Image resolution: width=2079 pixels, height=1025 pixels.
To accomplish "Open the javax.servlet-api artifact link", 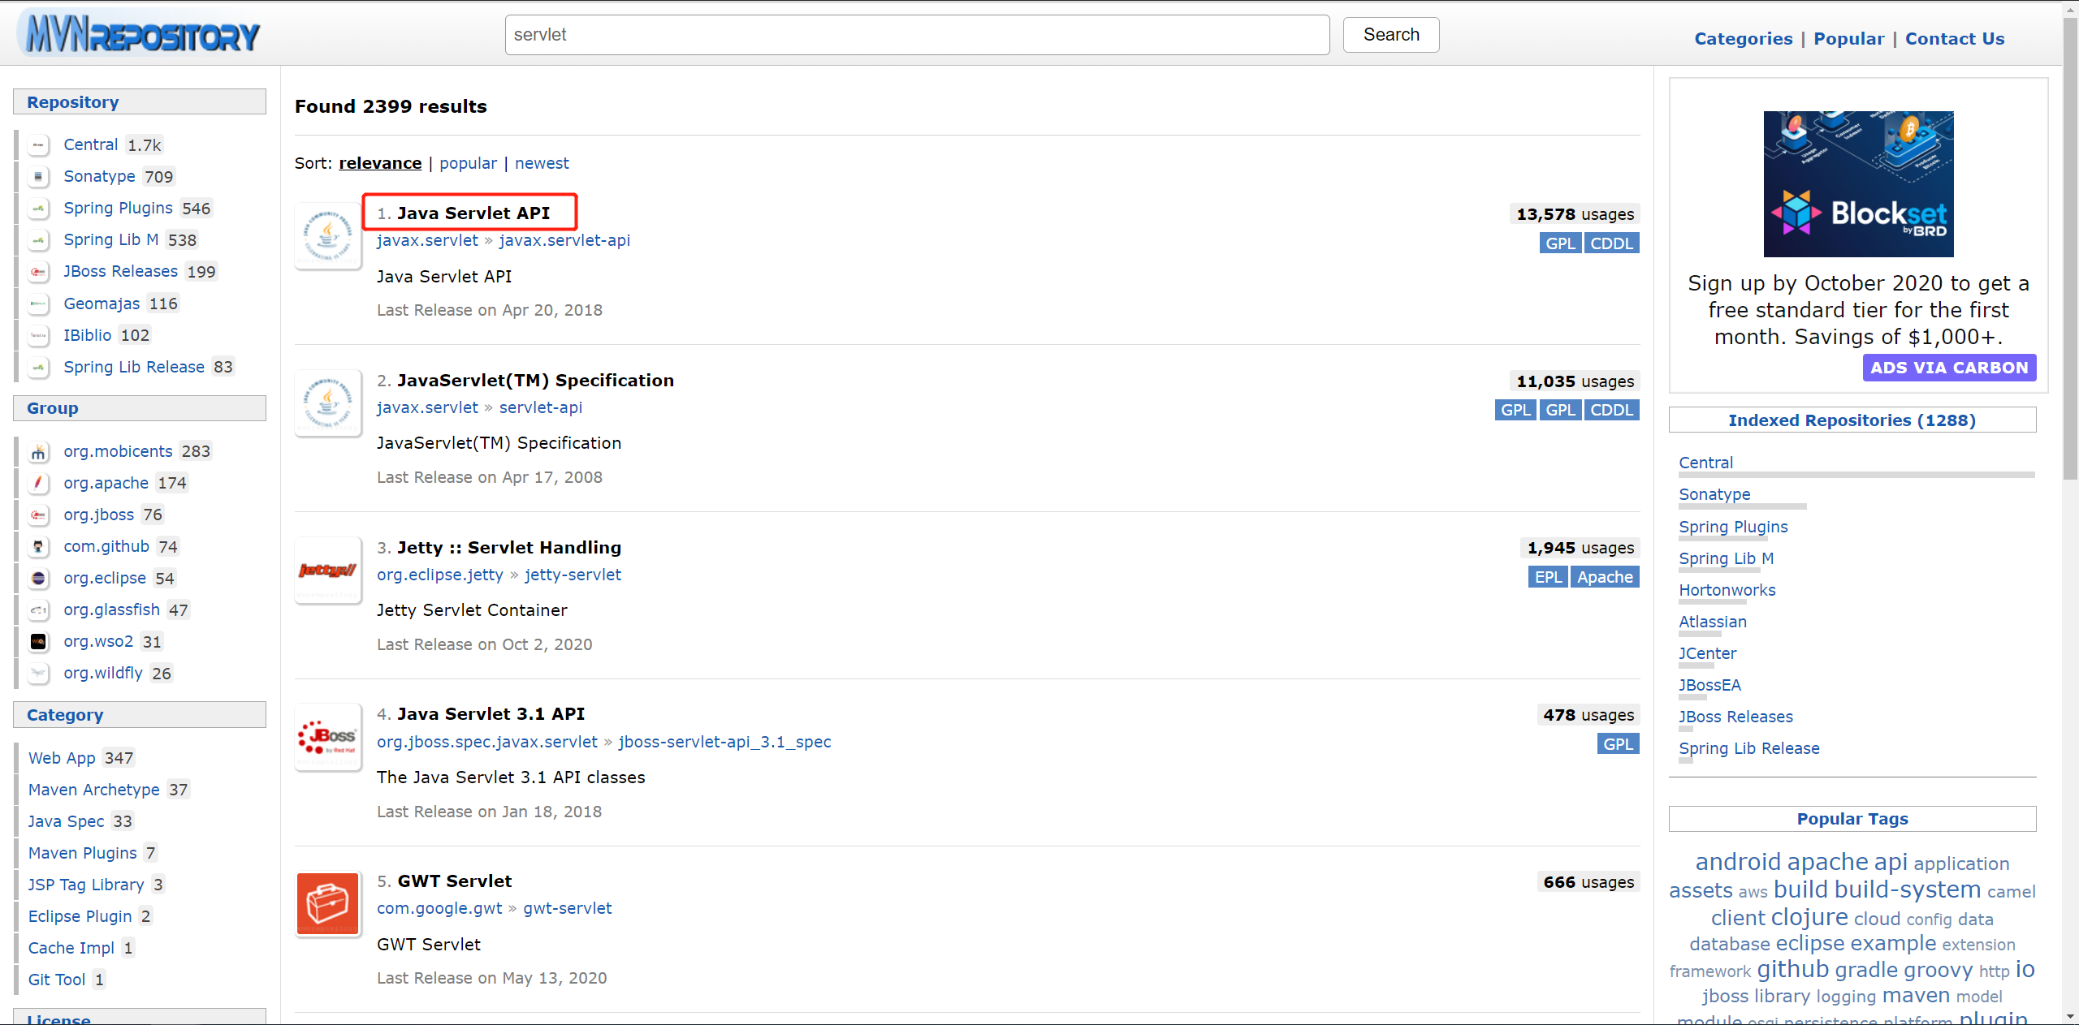I will point(564,240).
